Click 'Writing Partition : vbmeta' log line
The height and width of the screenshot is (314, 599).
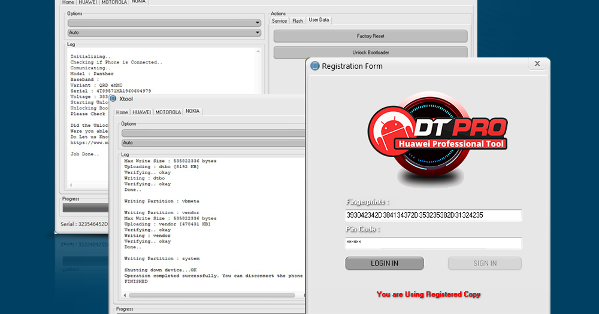pos(162,201)
